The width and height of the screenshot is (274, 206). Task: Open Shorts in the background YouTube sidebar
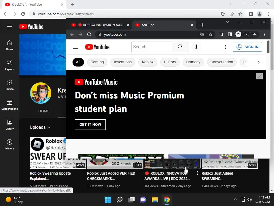pos(10,85)
